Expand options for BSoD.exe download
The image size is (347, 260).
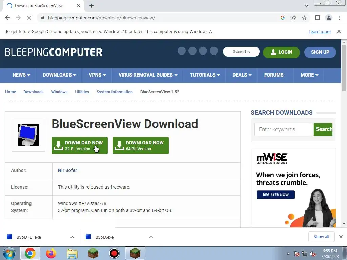click(151, 237)
